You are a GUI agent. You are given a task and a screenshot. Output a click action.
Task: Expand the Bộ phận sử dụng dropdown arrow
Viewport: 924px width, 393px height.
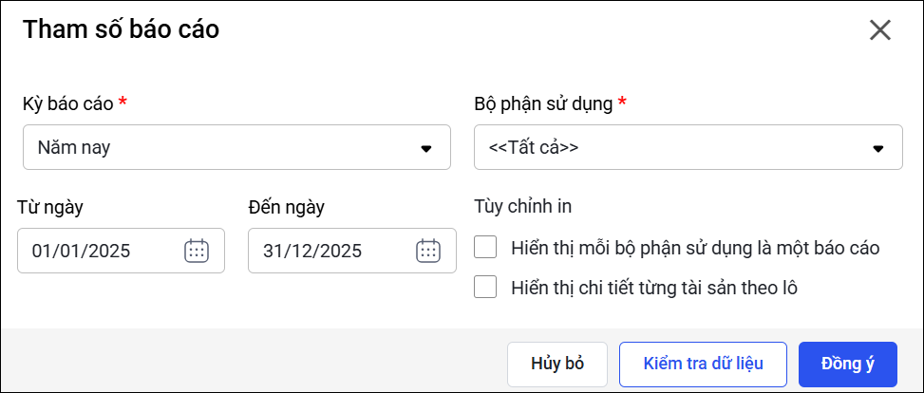pyautogui.click(x=878, y=148)
